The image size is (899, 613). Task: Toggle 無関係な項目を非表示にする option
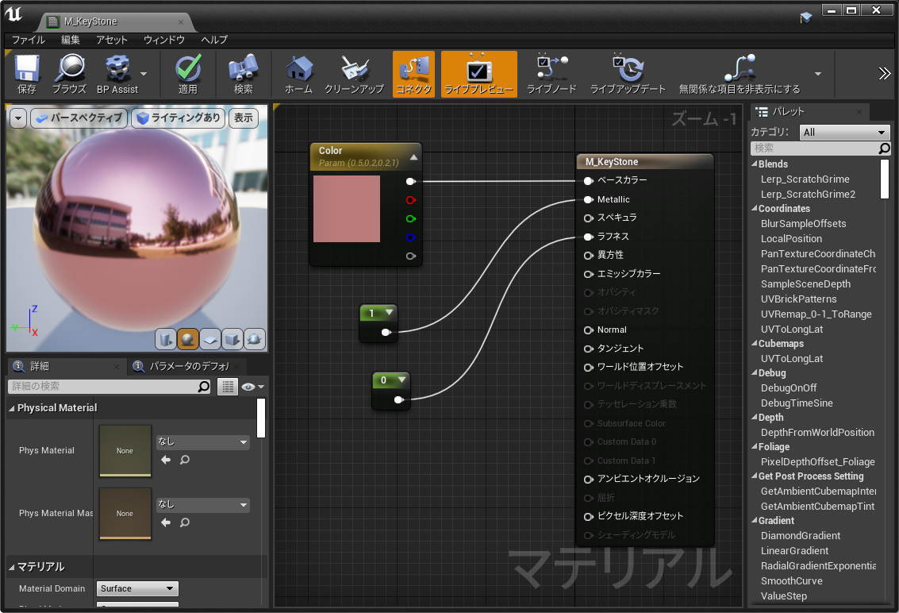[x=740, y=74]
